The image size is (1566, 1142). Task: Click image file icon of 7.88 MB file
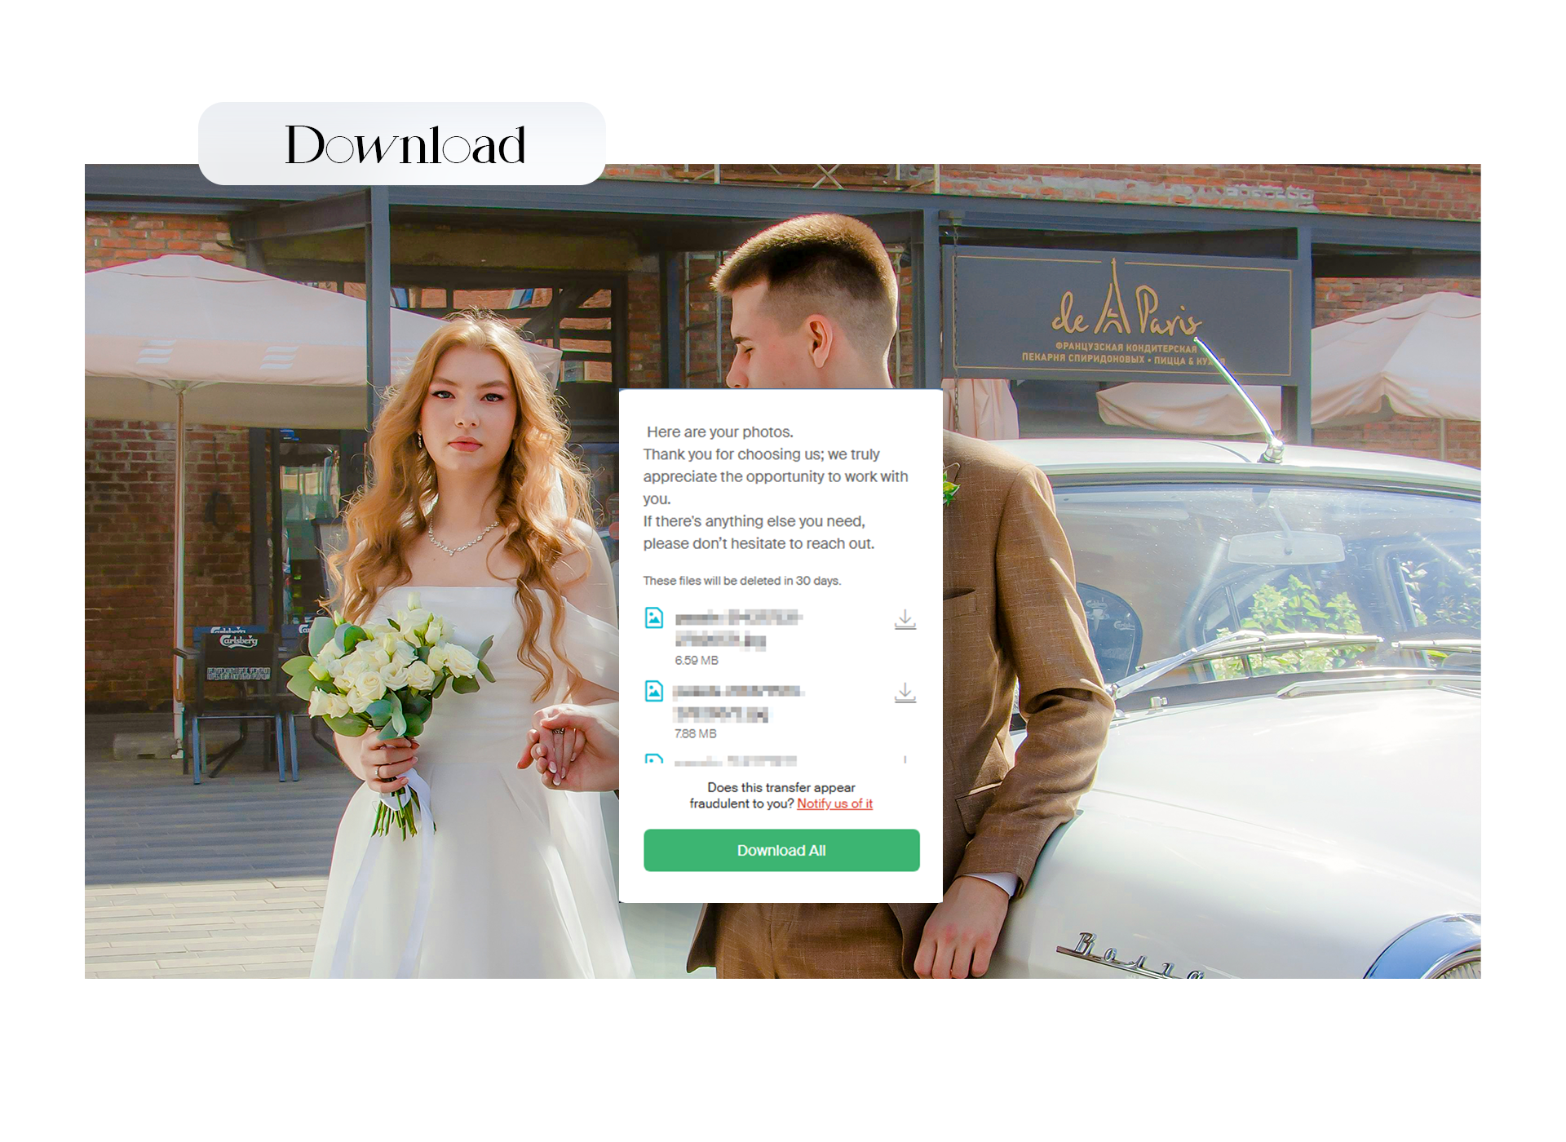[654, 691]
